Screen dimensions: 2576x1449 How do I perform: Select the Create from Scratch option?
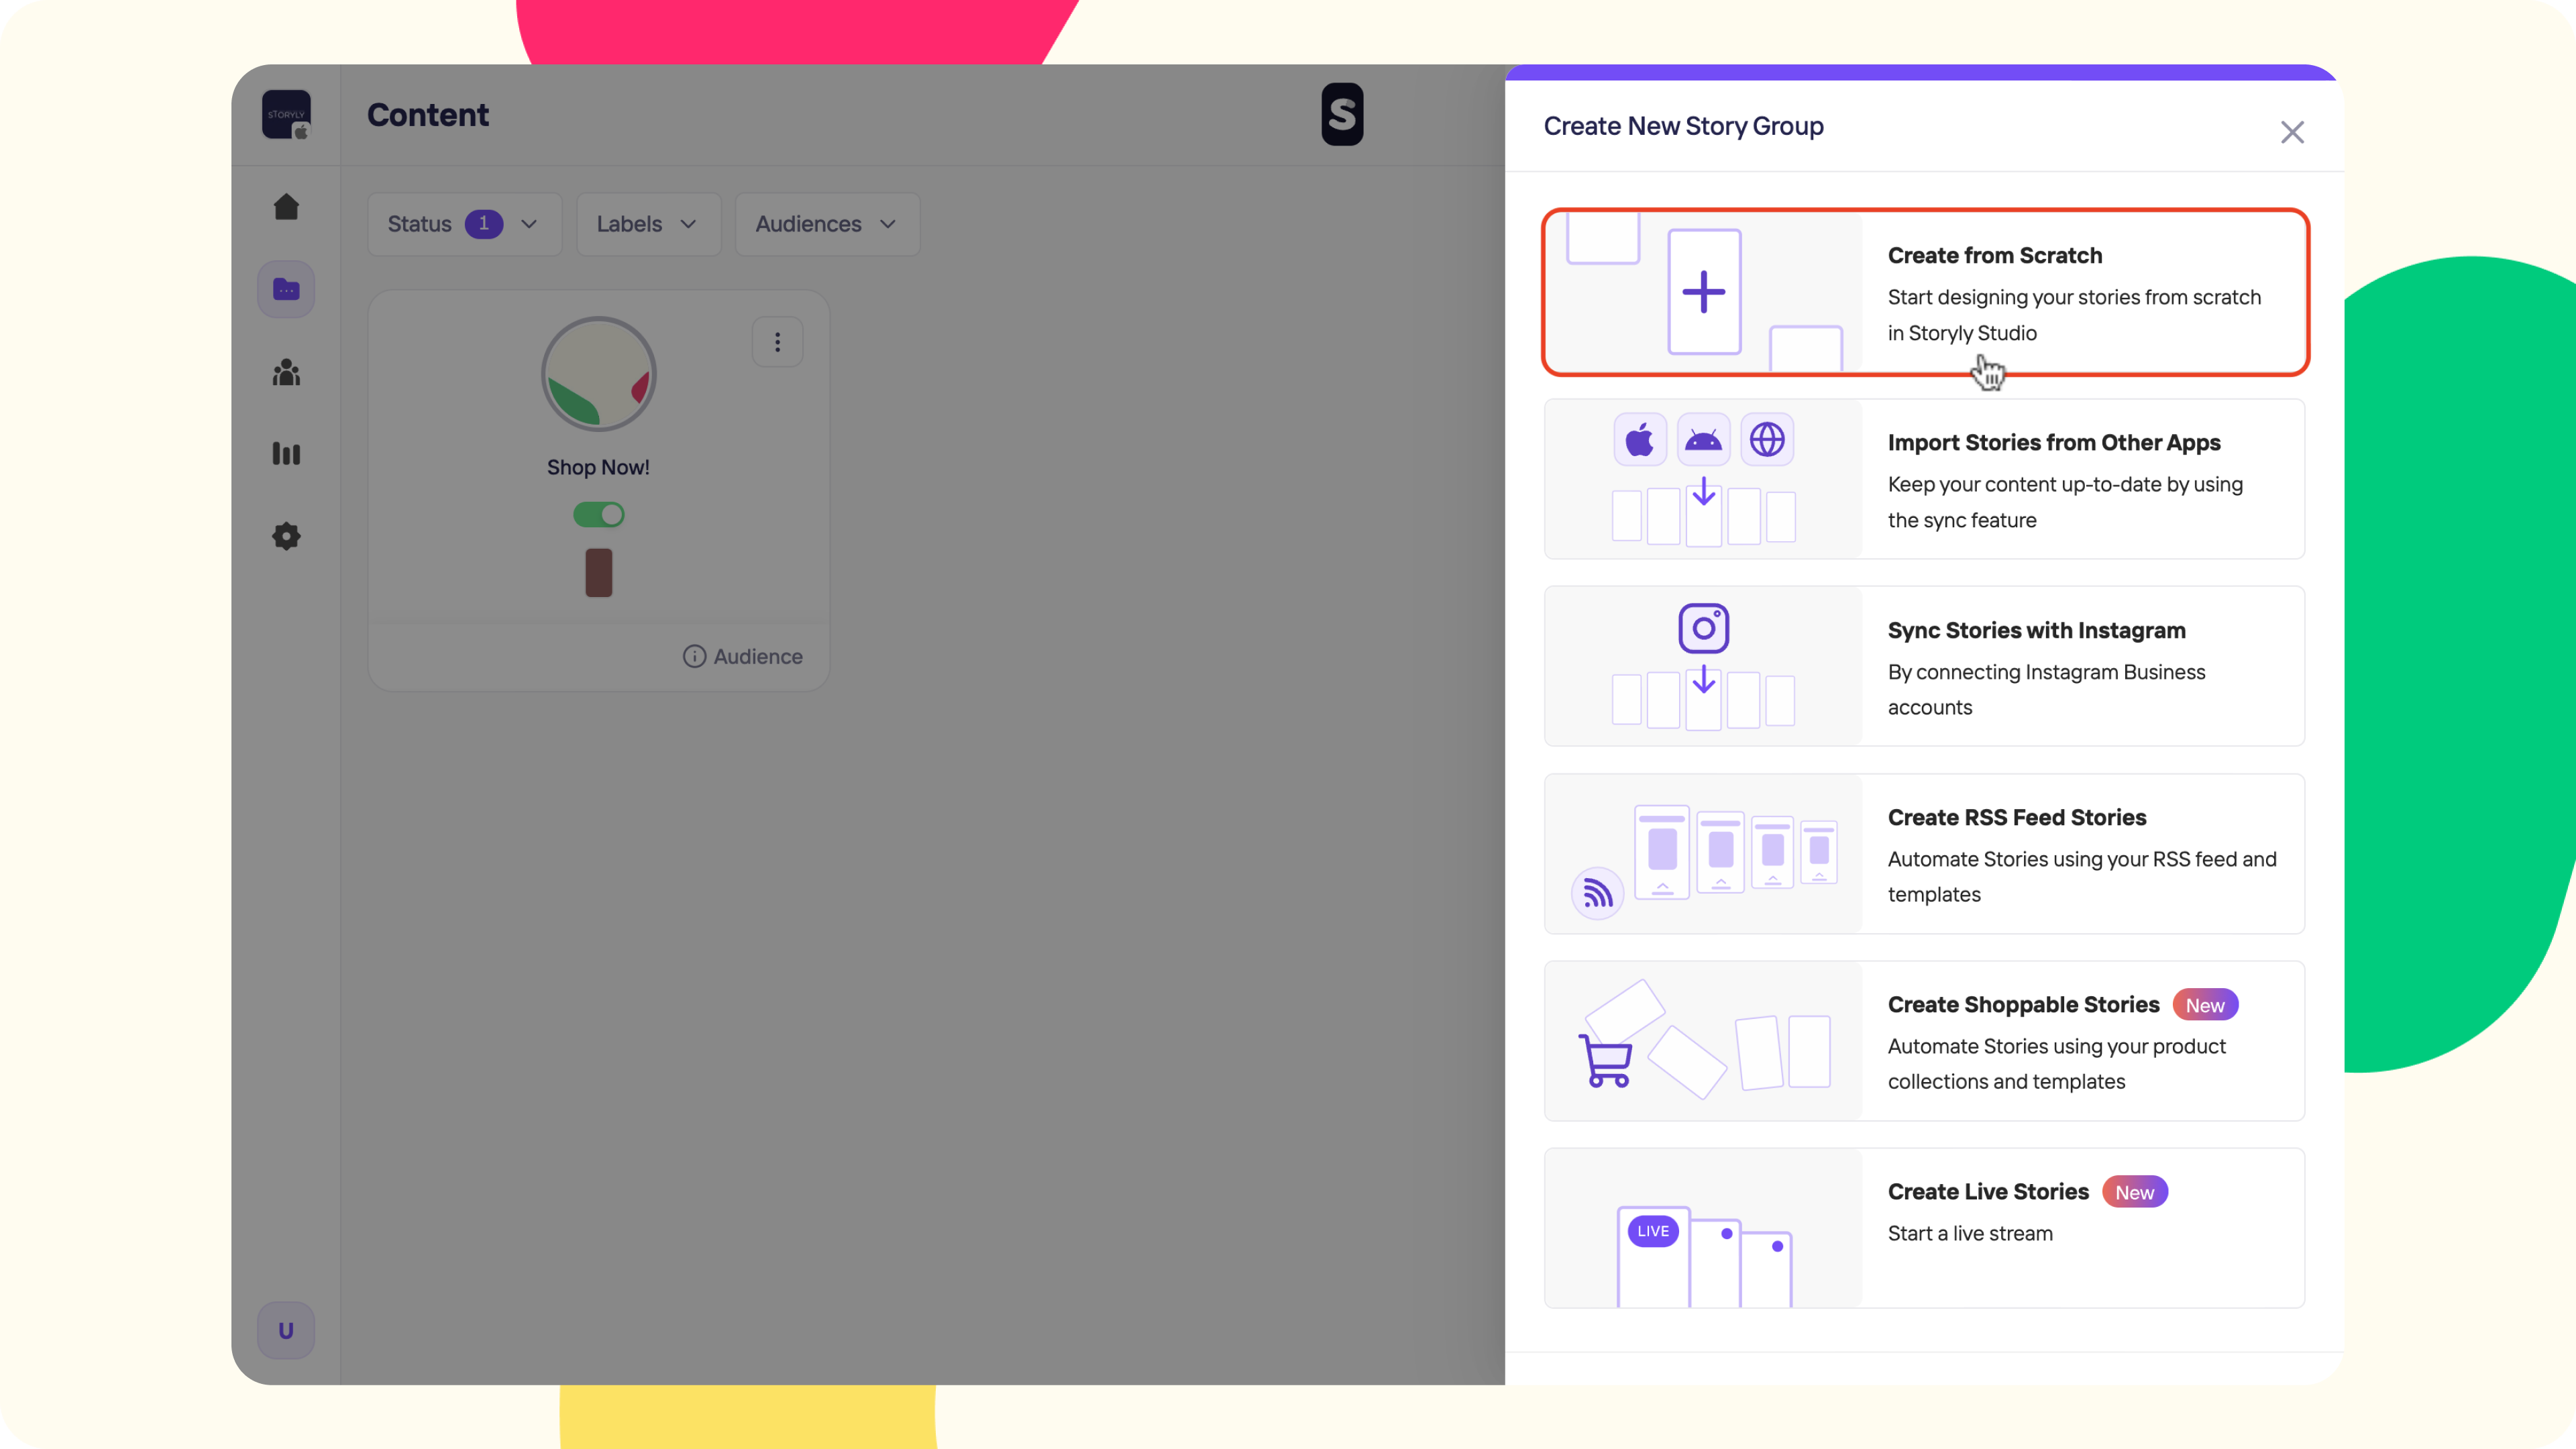[x=1924, y=292]
